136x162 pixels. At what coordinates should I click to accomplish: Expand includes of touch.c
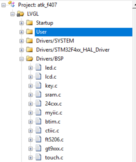[31, 158]
